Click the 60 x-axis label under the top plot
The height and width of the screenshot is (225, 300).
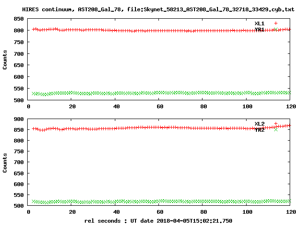click(160, 106)
